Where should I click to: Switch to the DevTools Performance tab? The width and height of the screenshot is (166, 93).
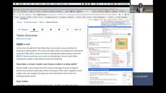click(x=115, y=20)
